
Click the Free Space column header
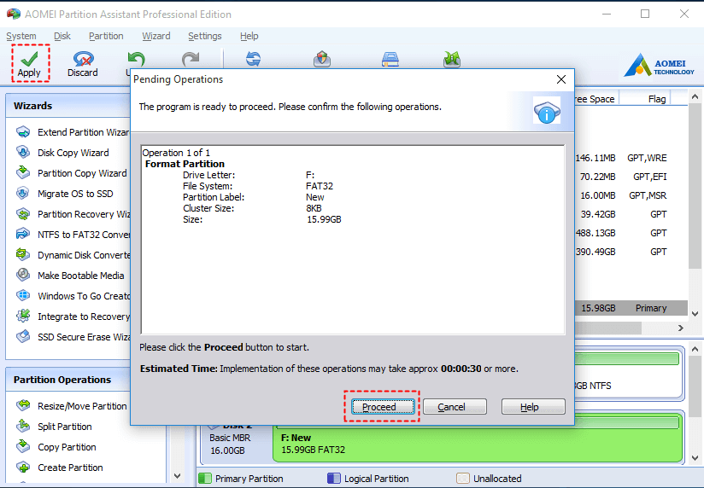(x=595, y=99)
